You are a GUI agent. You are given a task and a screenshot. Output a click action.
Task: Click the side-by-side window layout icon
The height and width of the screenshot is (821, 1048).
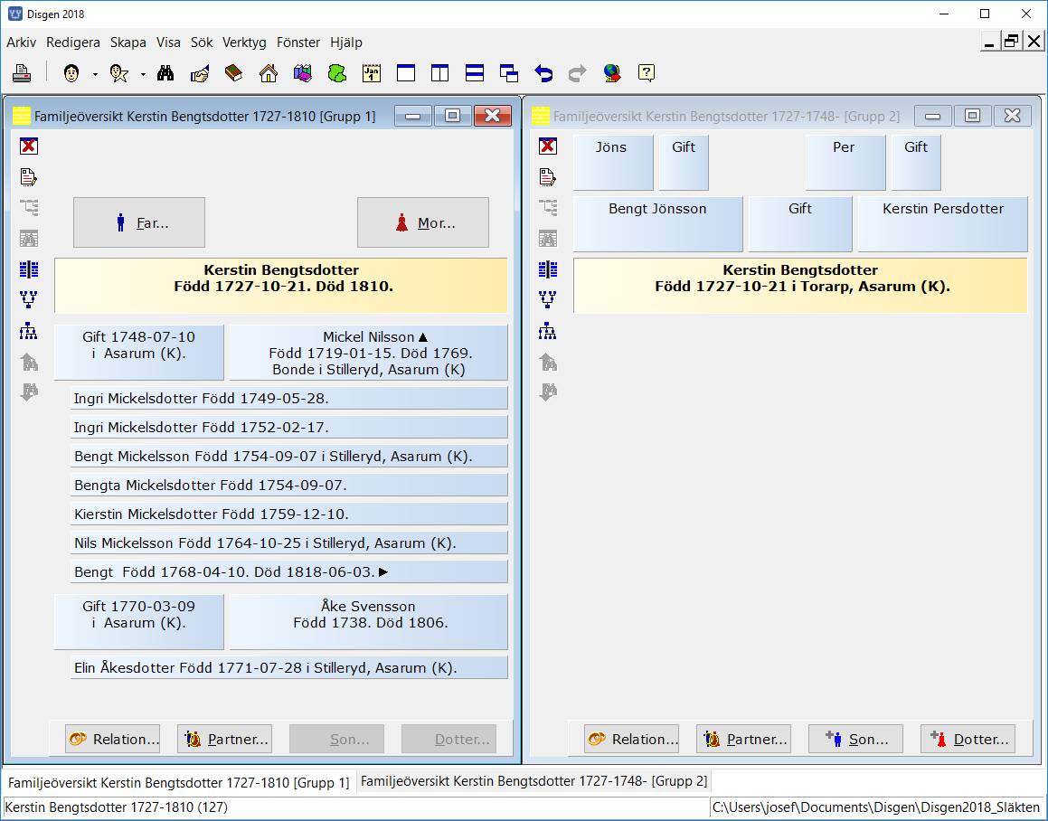pos(439,73)
